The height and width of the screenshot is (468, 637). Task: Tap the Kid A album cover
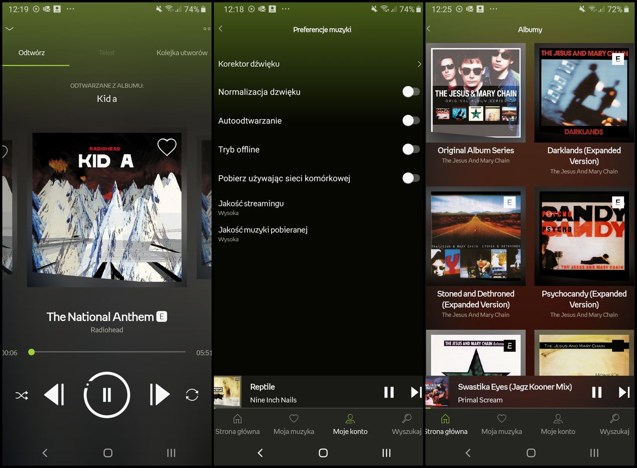tap(107, 207)
